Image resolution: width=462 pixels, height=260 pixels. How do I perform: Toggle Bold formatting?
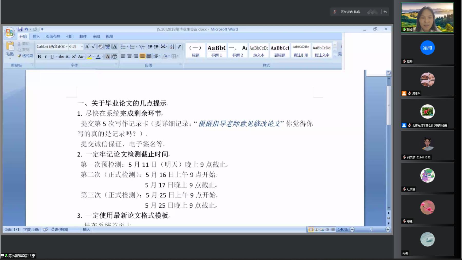pos(39,56)
